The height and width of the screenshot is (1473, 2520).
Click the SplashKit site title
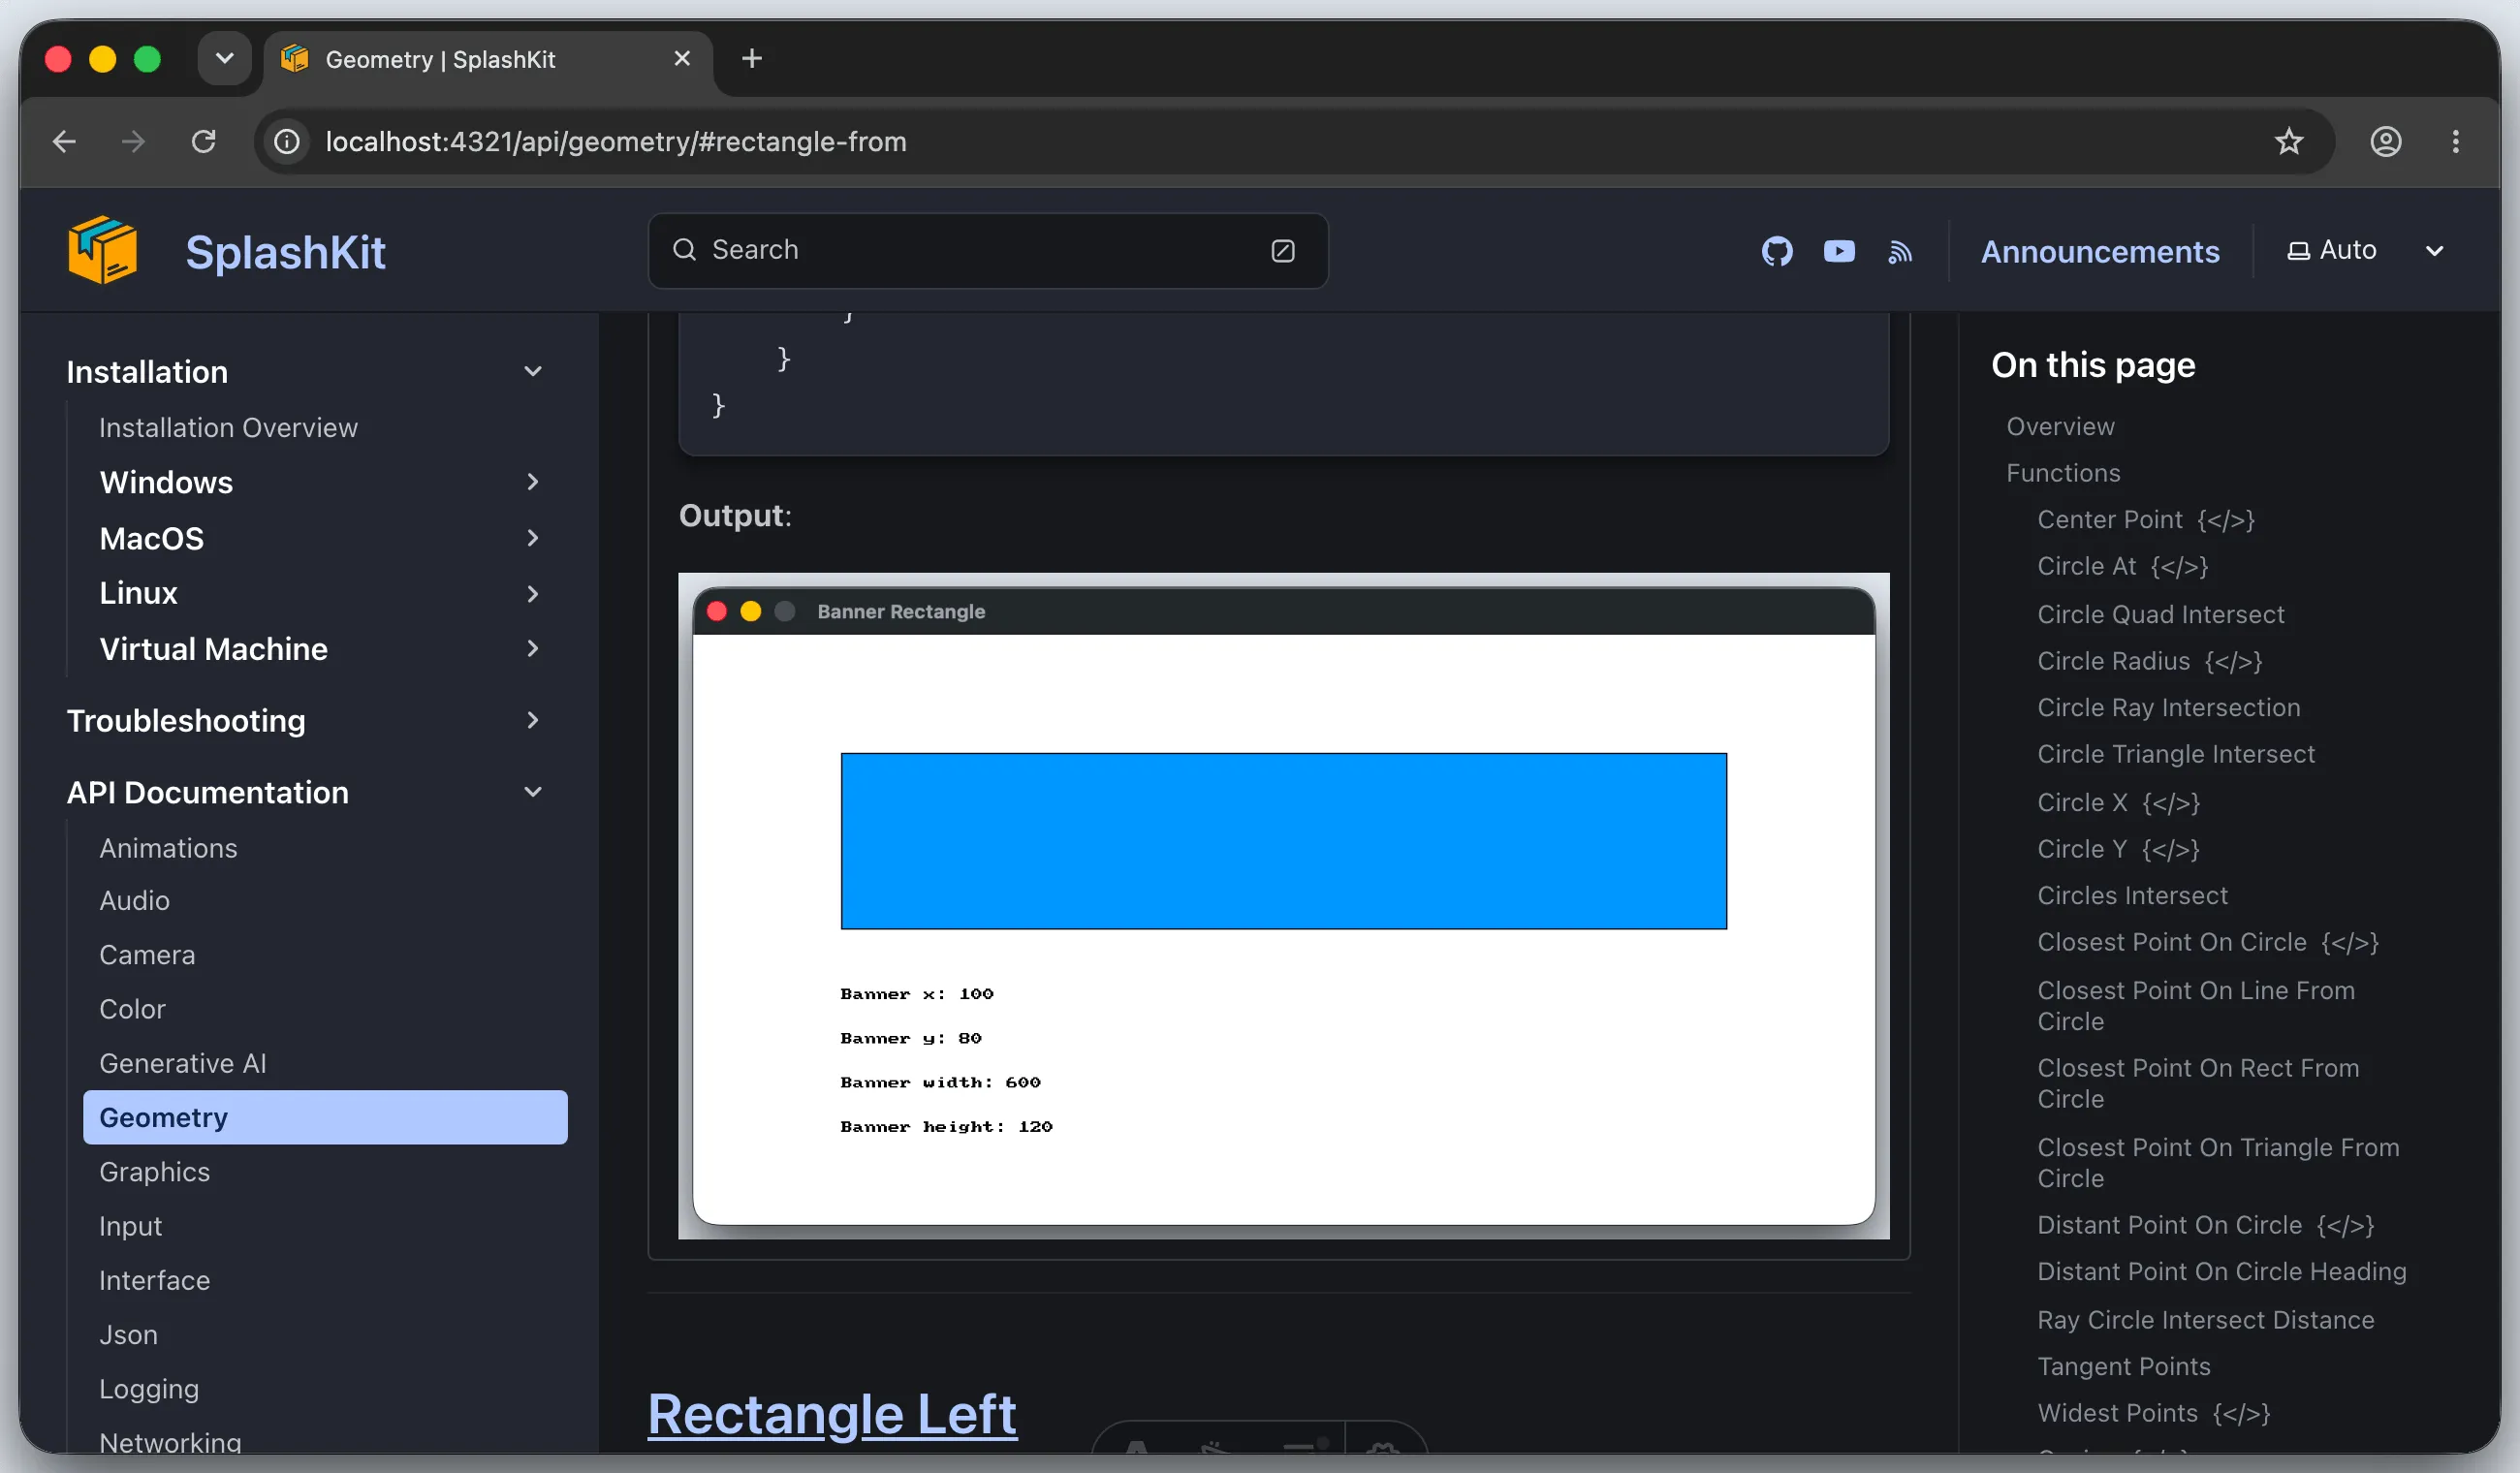285,252
